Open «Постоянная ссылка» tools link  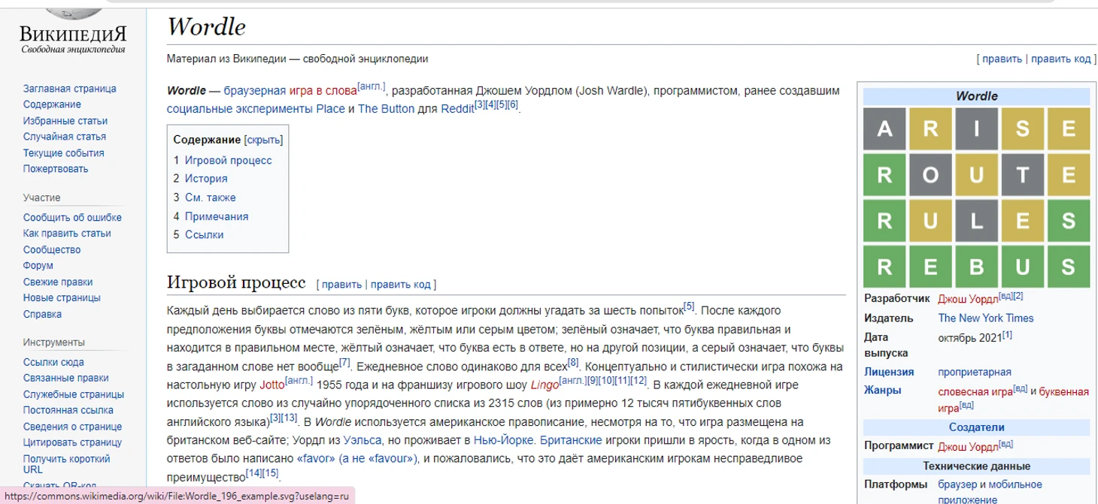[68, 411]
